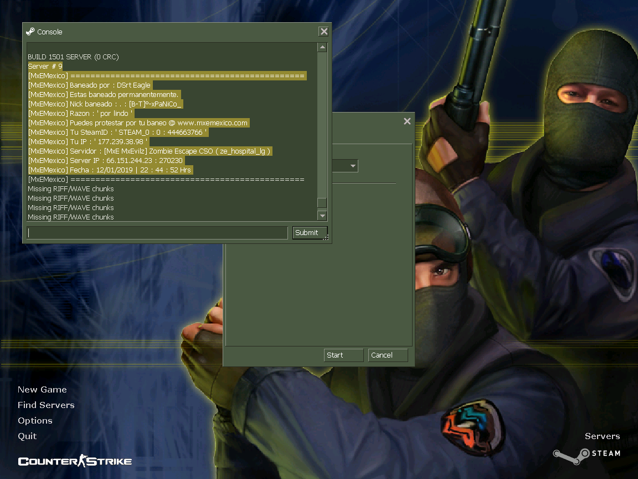Click the Servers link above Steam logo
Viewport: 638px width, 479px height.
(x=602, y=436)
